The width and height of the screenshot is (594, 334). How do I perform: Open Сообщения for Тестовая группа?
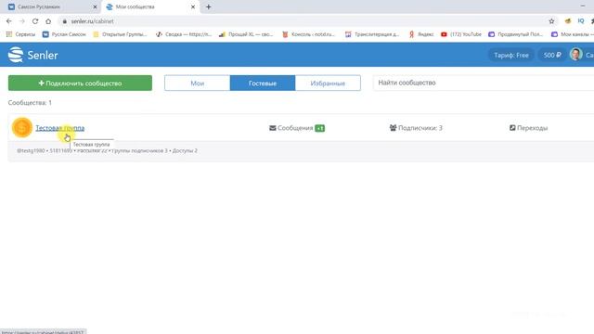tap(291, 128)
